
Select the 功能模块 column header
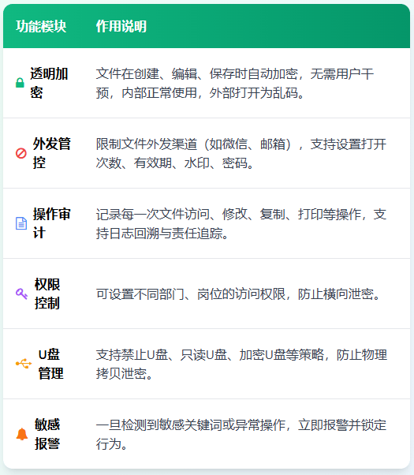click(41, 26)
